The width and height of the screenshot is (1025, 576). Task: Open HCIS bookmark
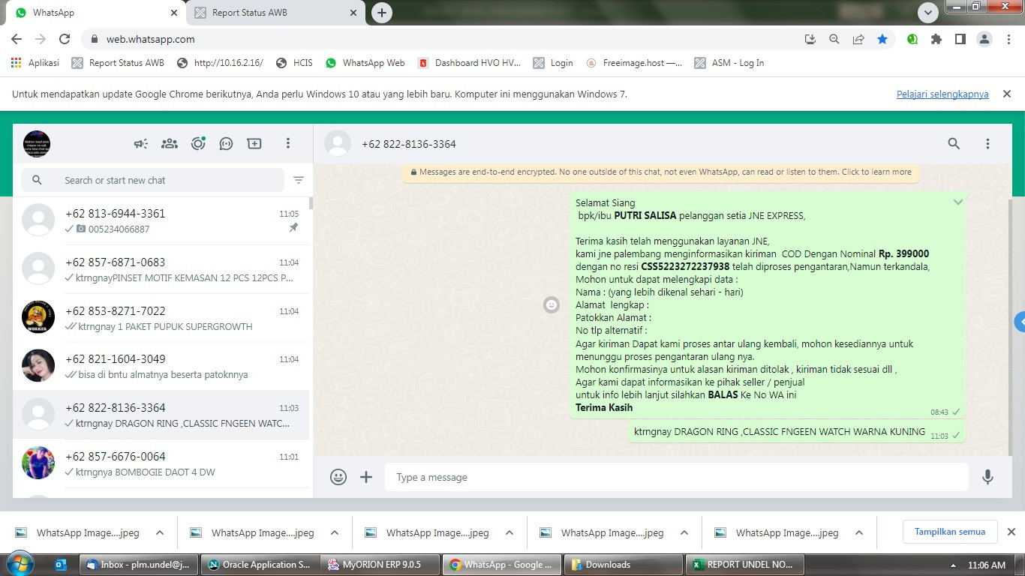pyautogui.click(x=294, y=63)
